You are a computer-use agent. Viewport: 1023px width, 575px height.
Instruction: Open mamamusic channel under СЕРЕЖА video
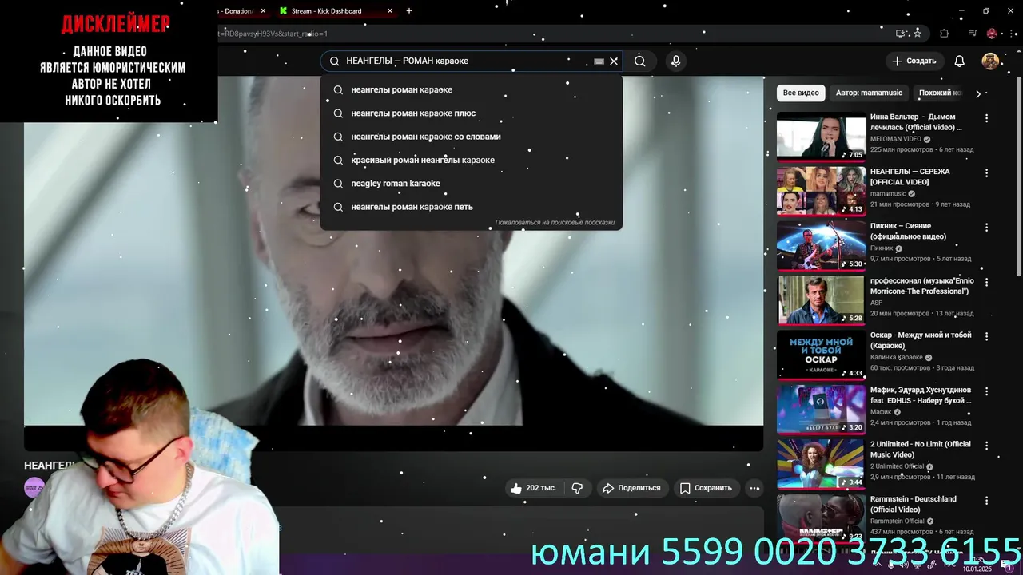pos(888,193)
